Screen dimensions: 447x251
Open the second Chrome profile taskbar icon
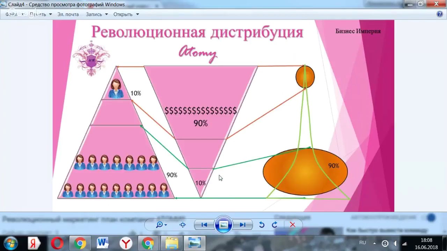[148, 243]
